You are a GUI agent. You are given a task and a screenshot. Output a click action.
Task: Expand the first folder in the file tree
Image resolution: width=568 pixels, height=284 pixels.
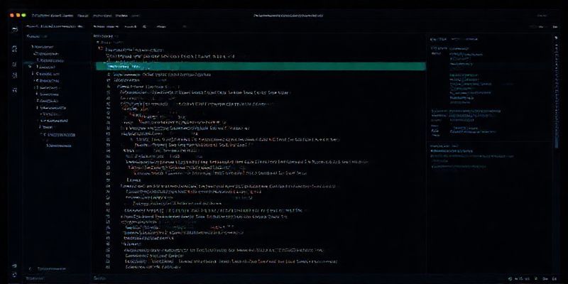[33, 48]
